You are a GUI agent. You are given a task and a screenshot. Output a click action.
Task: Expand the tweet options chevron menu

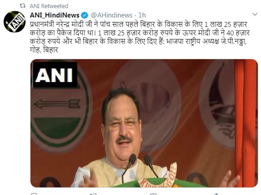click(255, 14)
